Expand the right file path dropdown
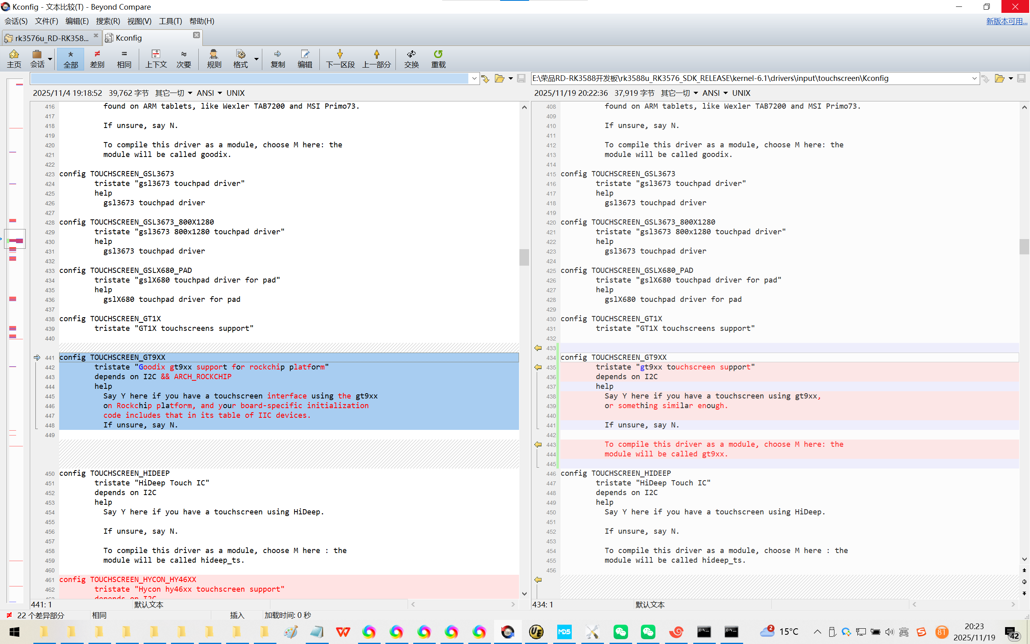The height and width of the screenshot is (644, 1030). click(974, 78)
